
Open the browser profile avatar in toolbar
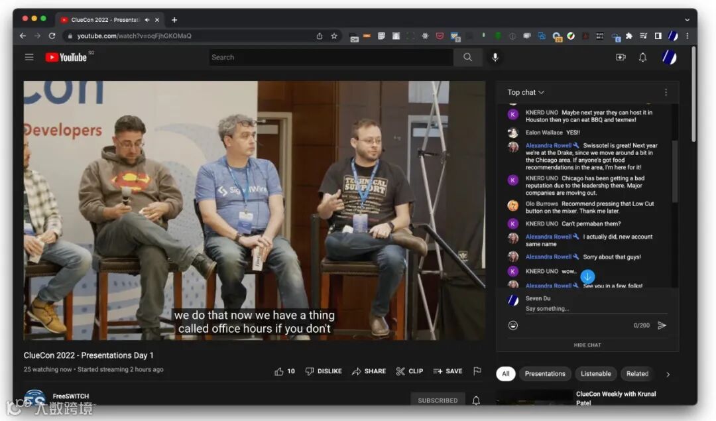(x=673, y=36)
